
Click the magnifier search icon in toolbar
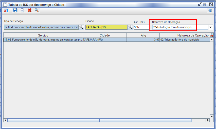[37, 10]
